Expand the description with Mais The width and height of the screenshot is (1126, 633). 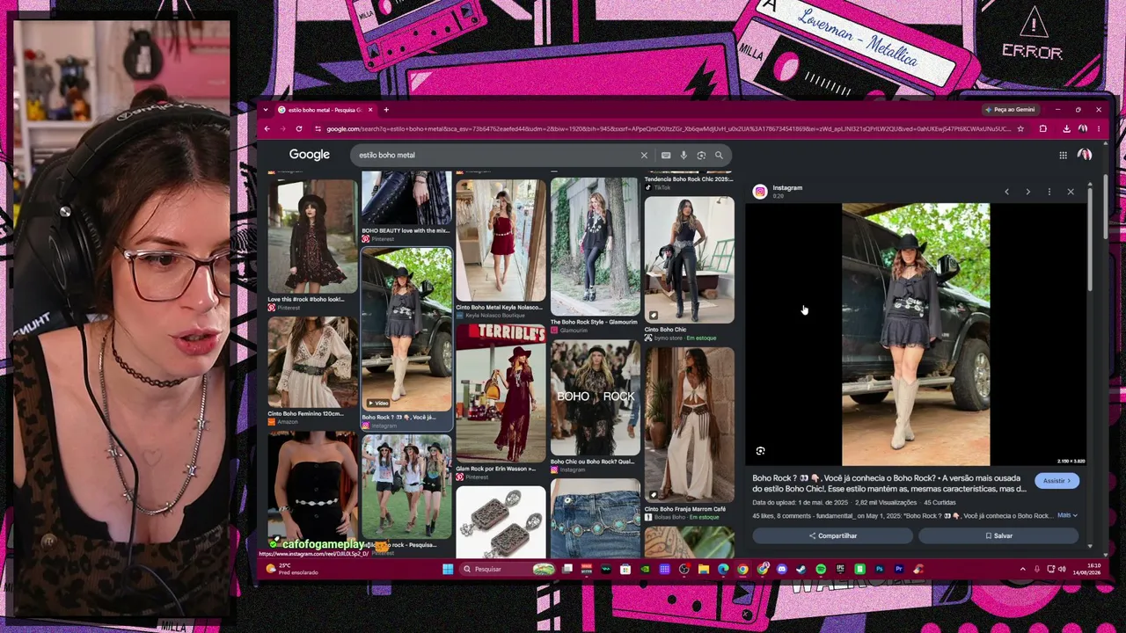tap(1067, 515)
